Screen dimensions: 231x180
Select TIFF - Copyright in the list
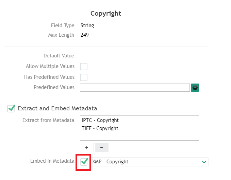[100, 128]
